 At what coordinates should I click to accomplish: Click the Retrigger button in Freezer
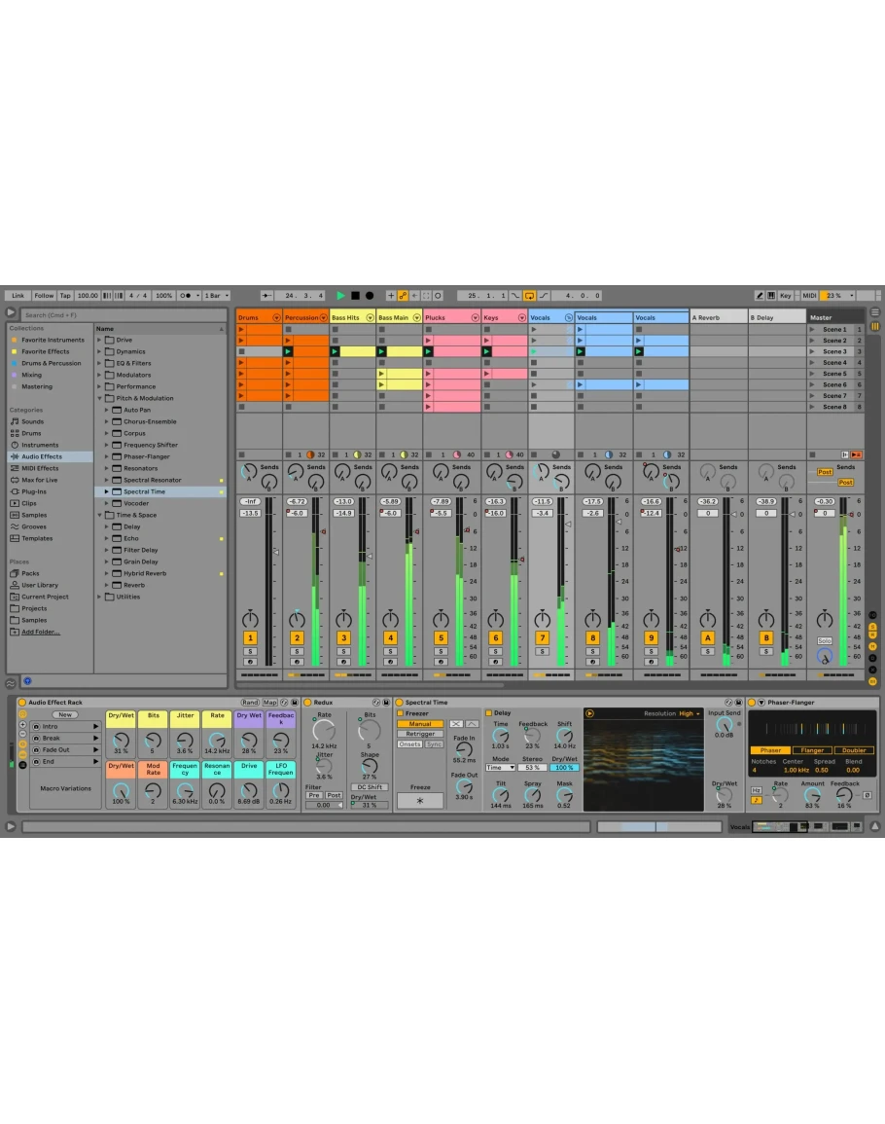tap(419, 734)
